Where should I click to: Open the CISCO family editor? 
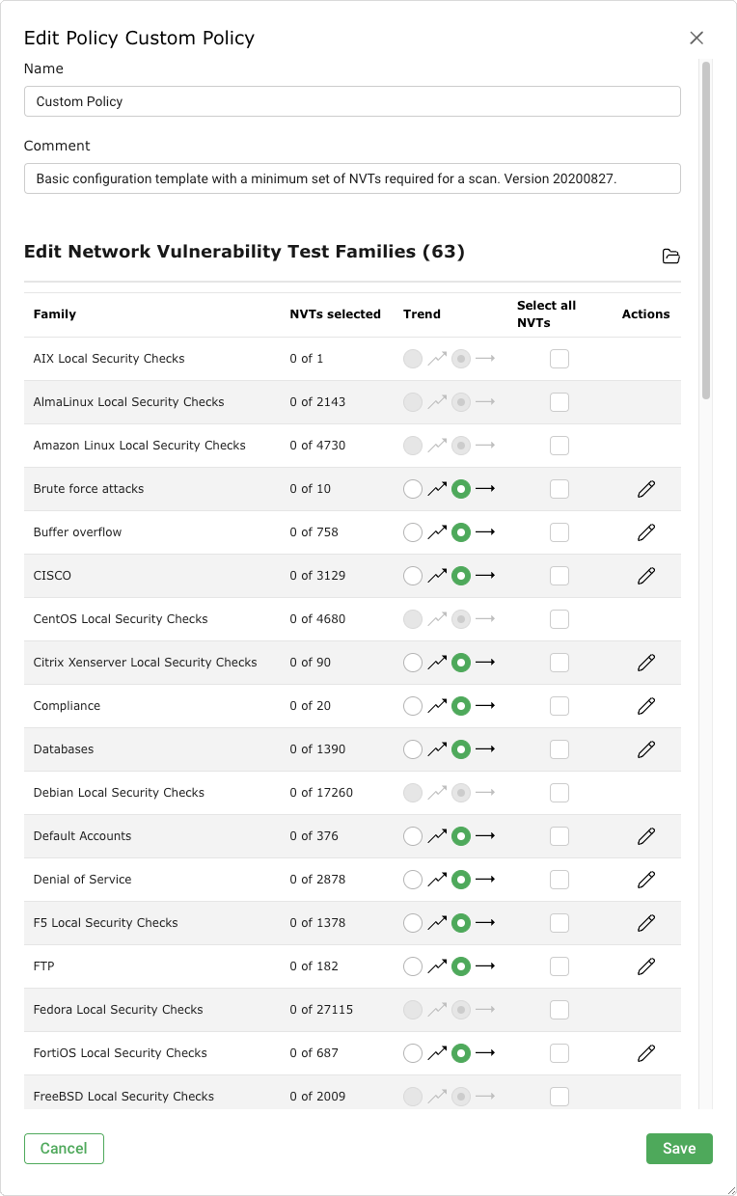(646, 576)
